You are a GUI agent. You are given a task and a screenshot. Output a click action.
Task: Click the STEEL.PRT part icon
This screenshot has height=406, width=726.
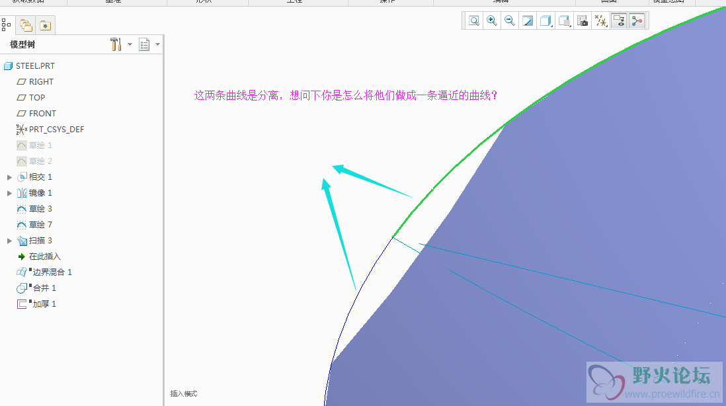[8, 66]
